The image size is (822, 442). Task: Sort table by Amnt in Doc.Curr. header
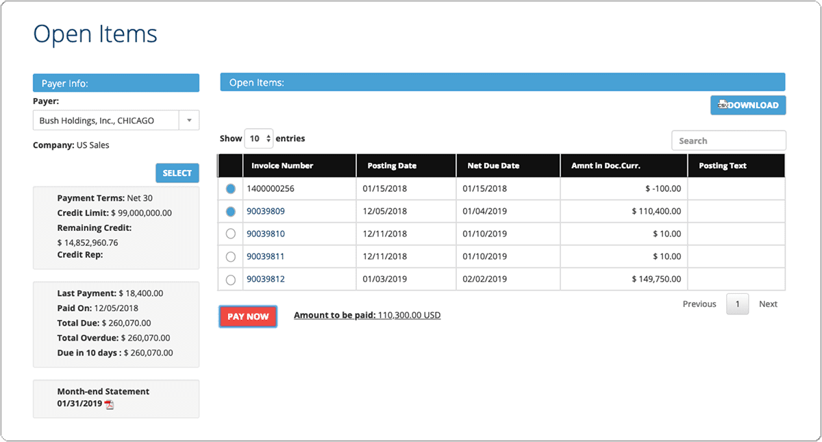624,165
